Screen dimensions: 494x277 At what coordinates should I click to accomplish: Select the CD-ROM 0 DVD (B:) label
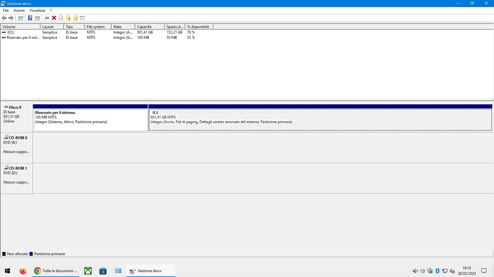tap(16, 148)
